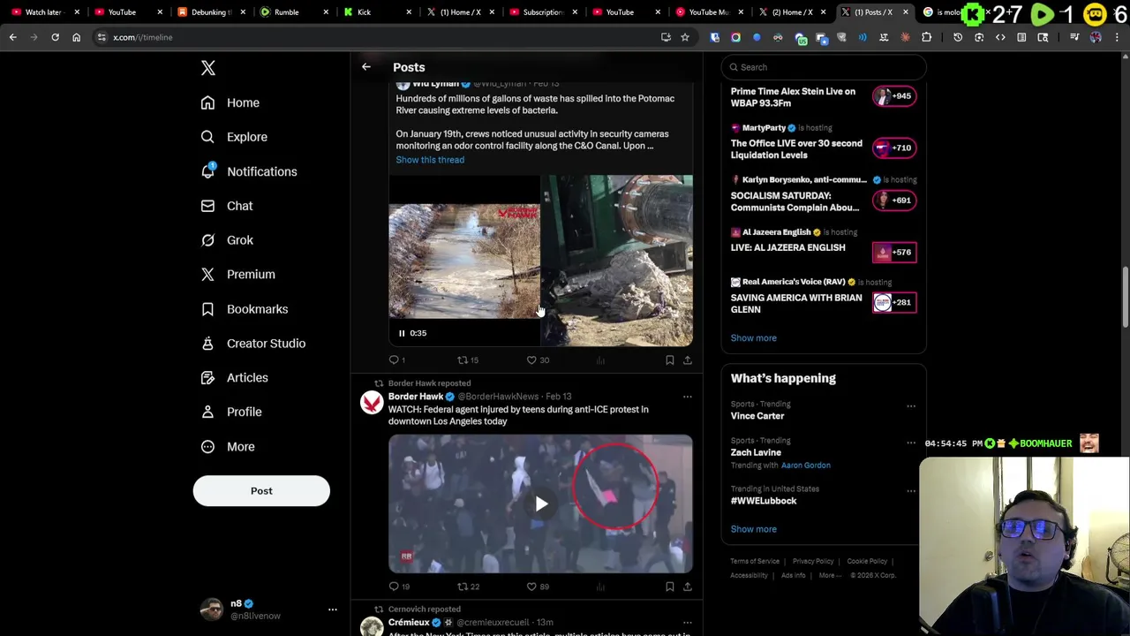Open #WWELubbock trend options dots

(x=911, y=491)
